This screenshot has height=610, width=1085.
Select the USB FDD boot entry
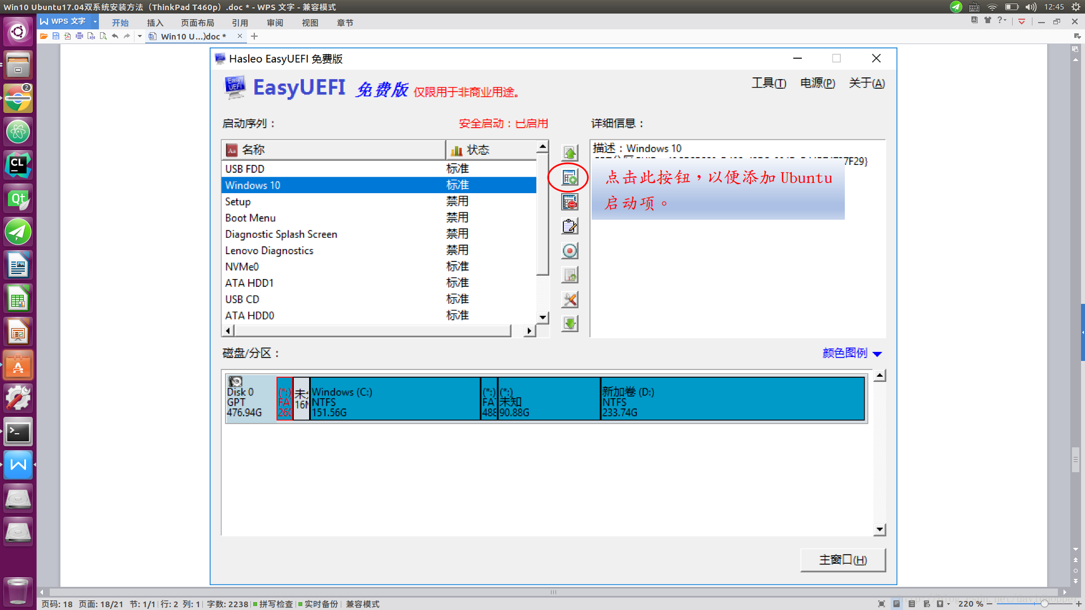pyautogui.click(x=379, y=169)
